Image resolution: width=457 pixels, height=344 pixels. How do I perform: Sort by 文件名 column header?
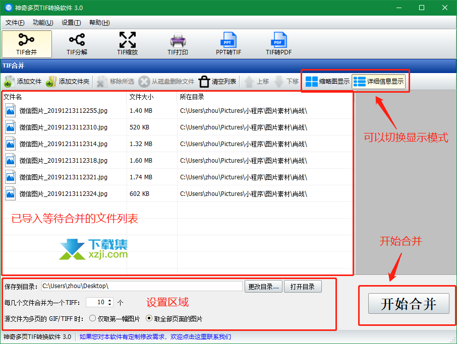[64, 97]
